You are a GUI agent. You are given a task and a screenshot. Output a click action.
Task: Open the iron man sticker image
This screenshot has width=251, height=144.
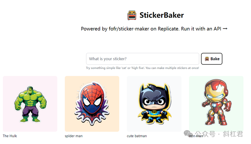point(216,104)
